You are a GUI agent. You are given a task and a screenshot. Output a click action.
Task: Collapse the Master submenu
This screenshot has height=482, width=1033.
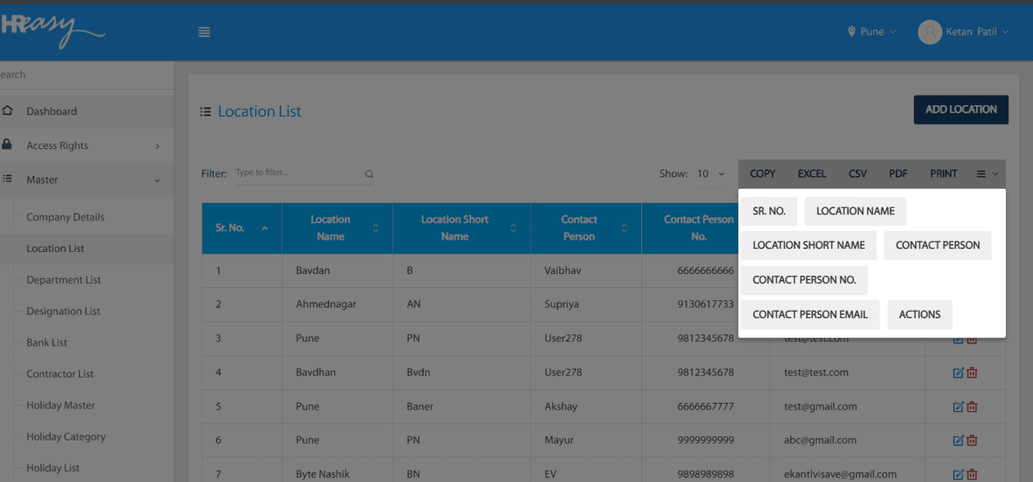157,180
